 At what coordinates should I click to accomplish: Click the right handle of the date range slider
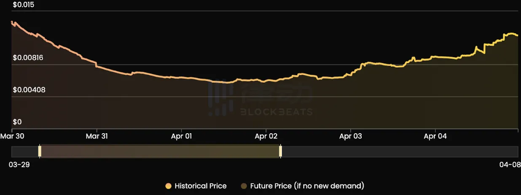280,151
